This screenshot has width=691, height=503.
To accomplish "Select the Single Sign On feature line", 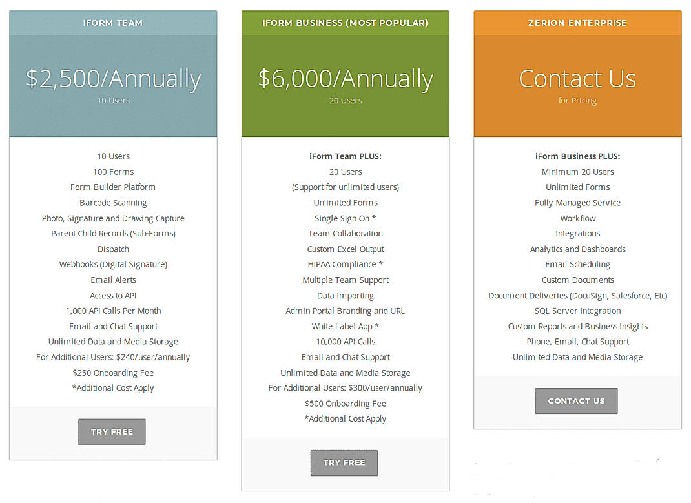I will coord(345,218).
